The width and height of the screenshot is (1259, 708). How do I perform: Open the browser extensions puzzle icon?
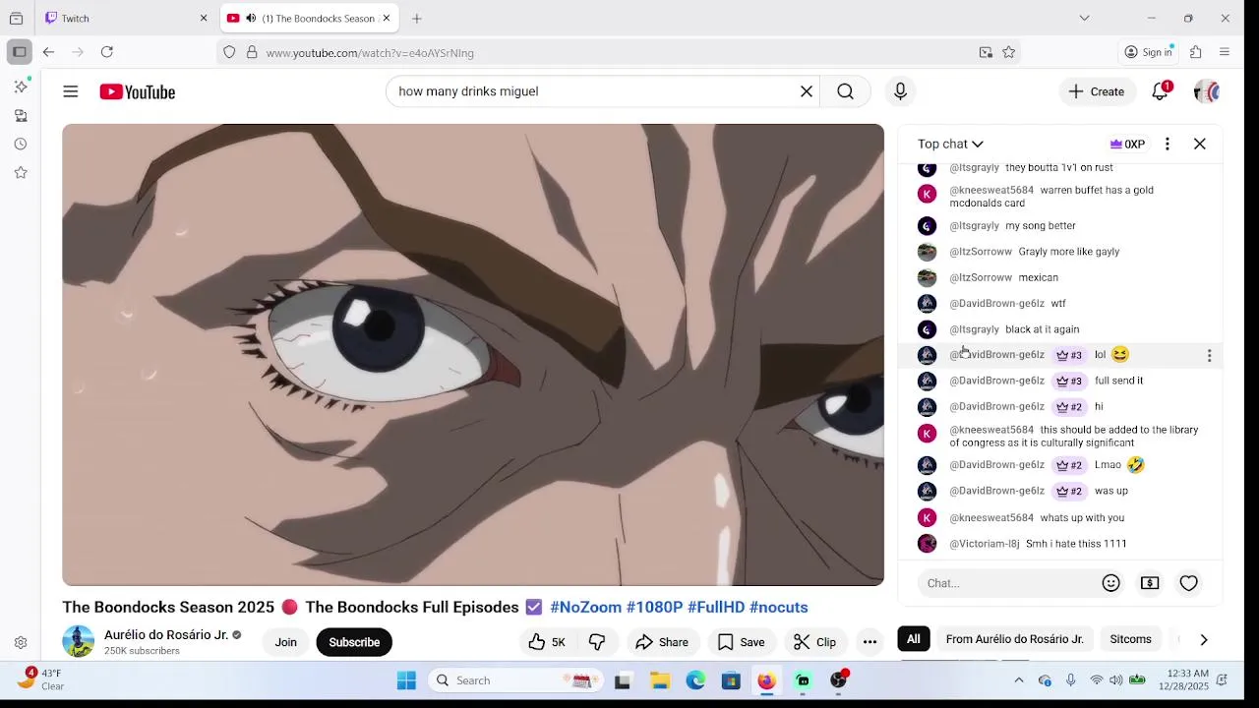[1196, 52]
